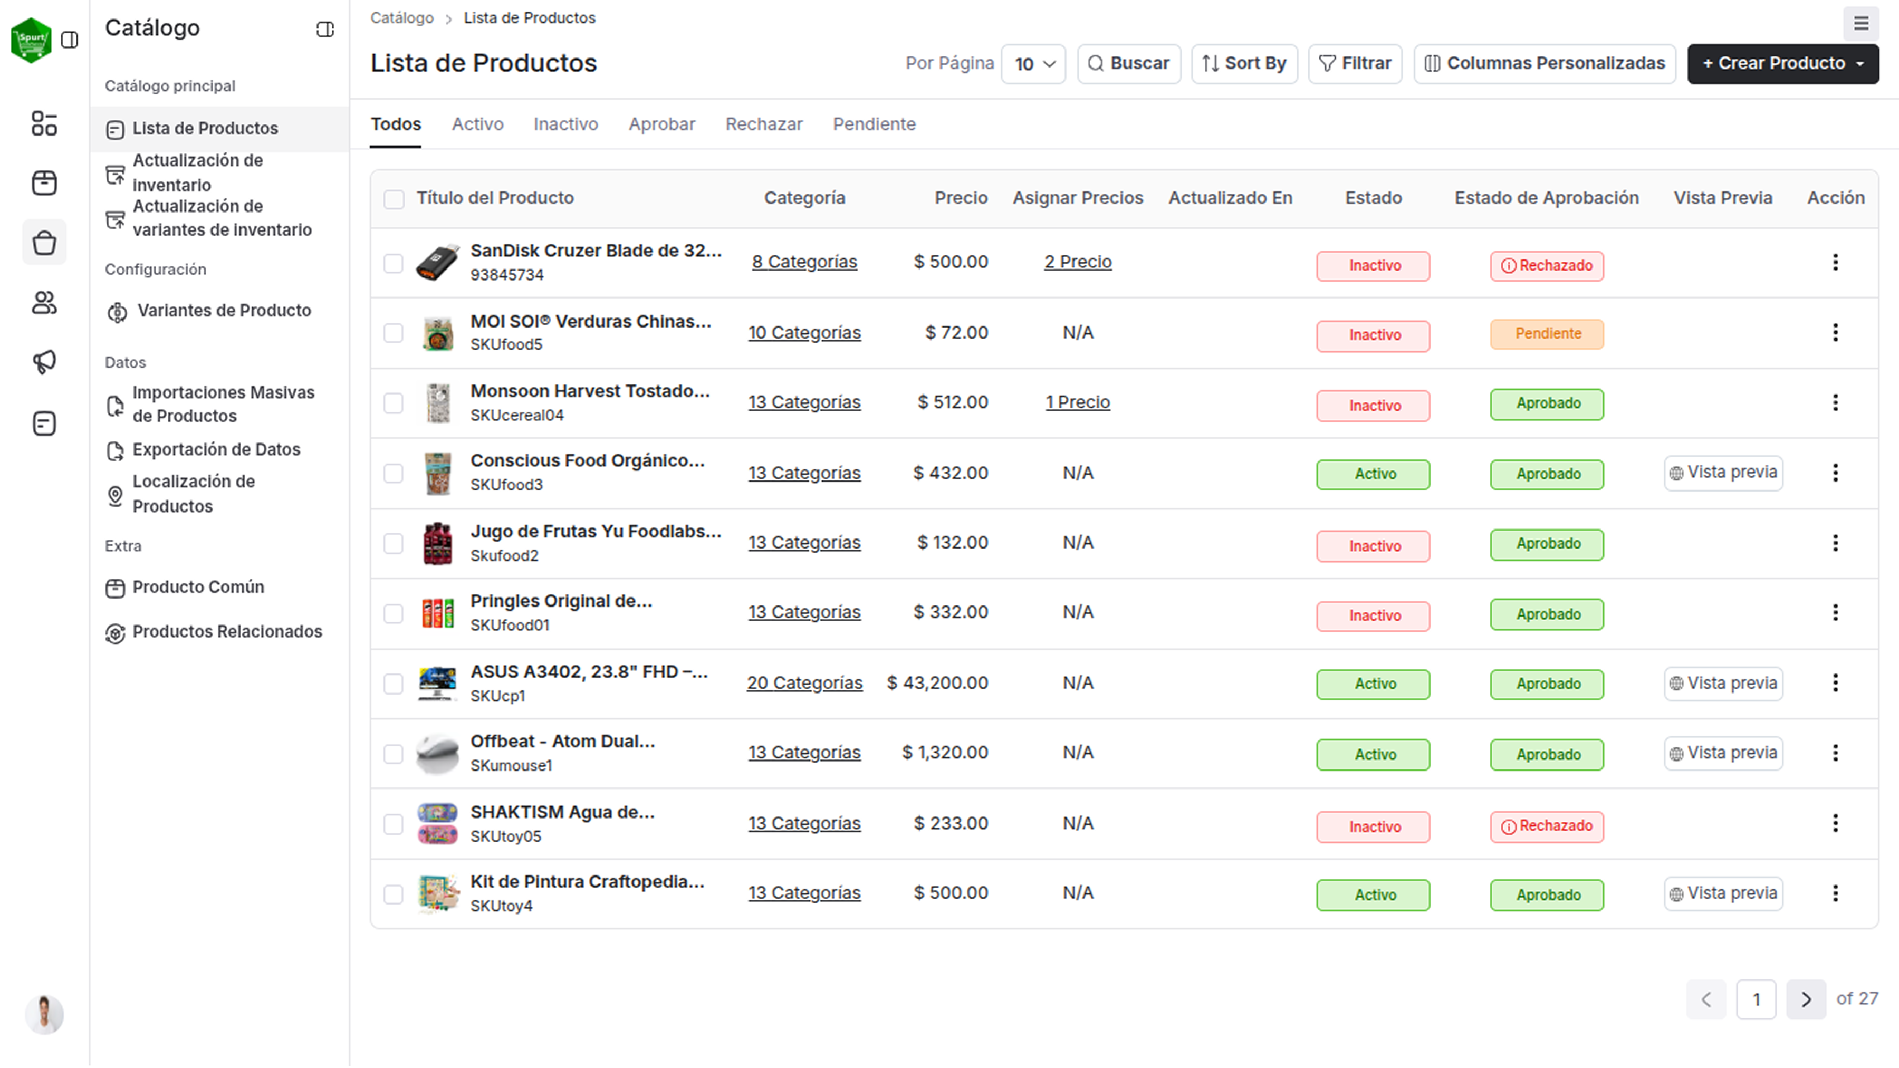The image size is (1899, 1068).
Task: Click globe icon on ASUS Vista previa
Action: 1676,684
